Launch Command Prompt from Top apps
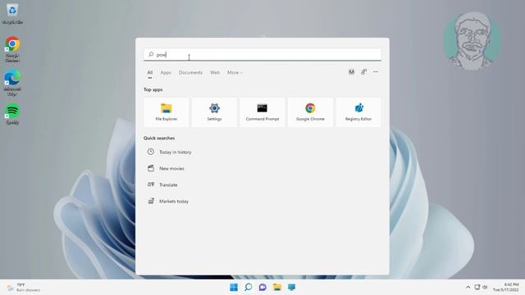525x295 pixels. [x=262, y=112]
